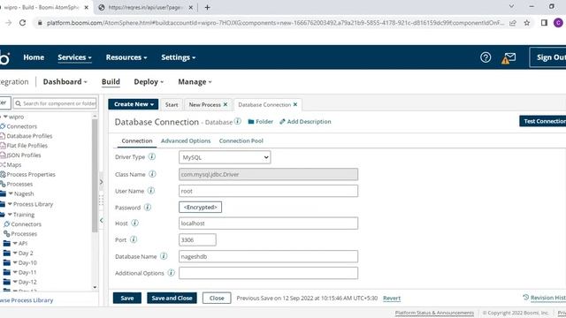Open a new browser tab
Image resolution: width=566 pixels, height=318 pixels.
coord(207,7)
